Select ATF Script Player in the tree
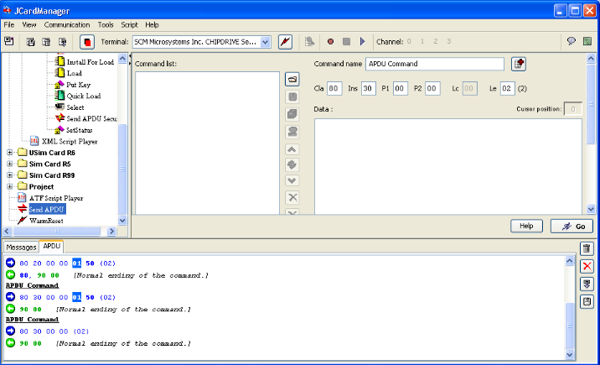 (x=57, y=198)
